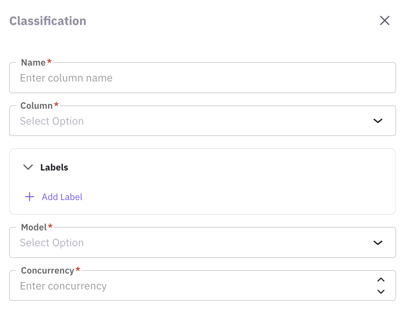Viewport: 406px width, 319px height.
Task: Click the upward arrow on Concurrency stepper
Action: click(x=381, y=280)
